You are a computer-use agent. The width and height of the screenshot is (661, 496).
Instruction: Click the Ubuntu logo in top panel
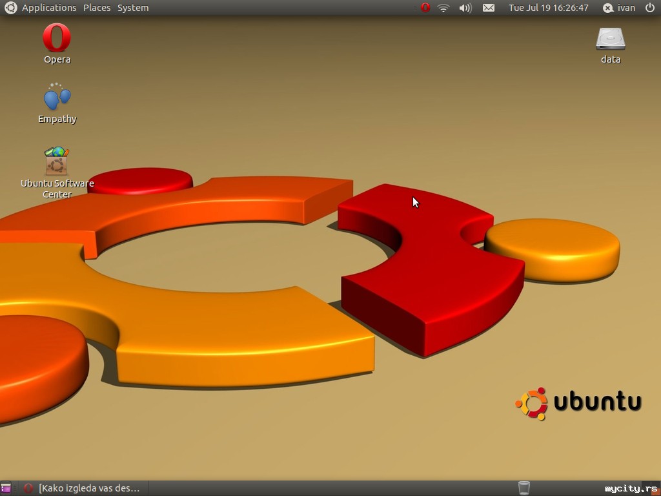[10, 8]
